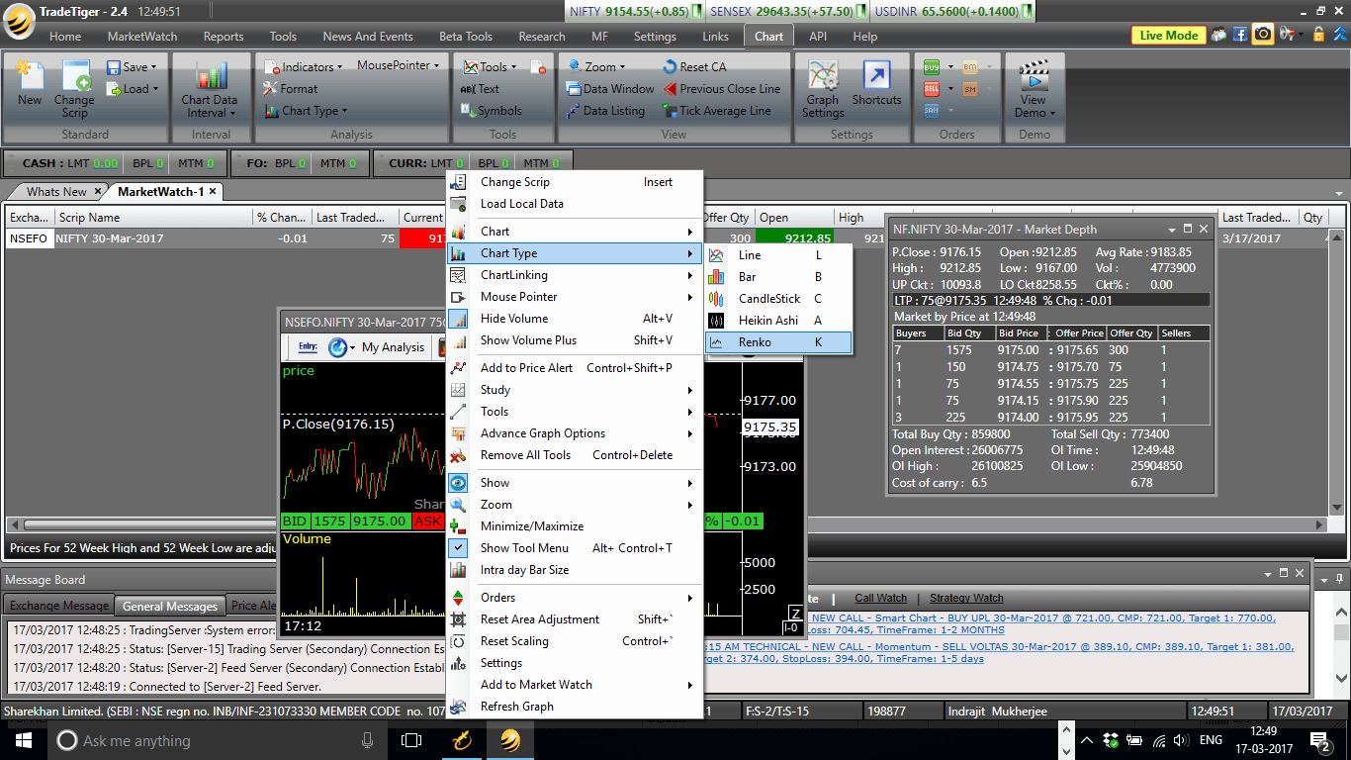The width and height of the screenshot is (1351, 760).
Task: Click My Analysis in chart toolbar
Action: point(393,347)
